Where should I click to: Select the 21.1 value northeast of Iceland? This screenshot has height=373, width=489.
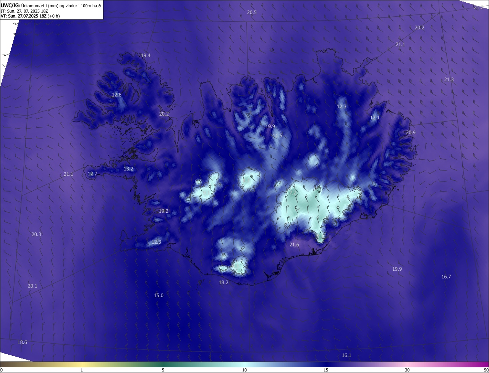point(400,44)
